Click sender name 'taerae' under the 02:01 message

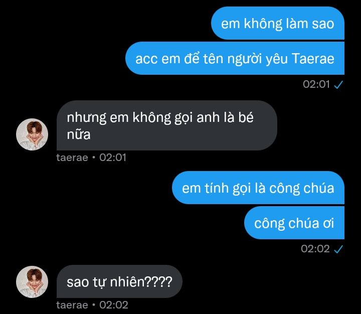point(72,158)
